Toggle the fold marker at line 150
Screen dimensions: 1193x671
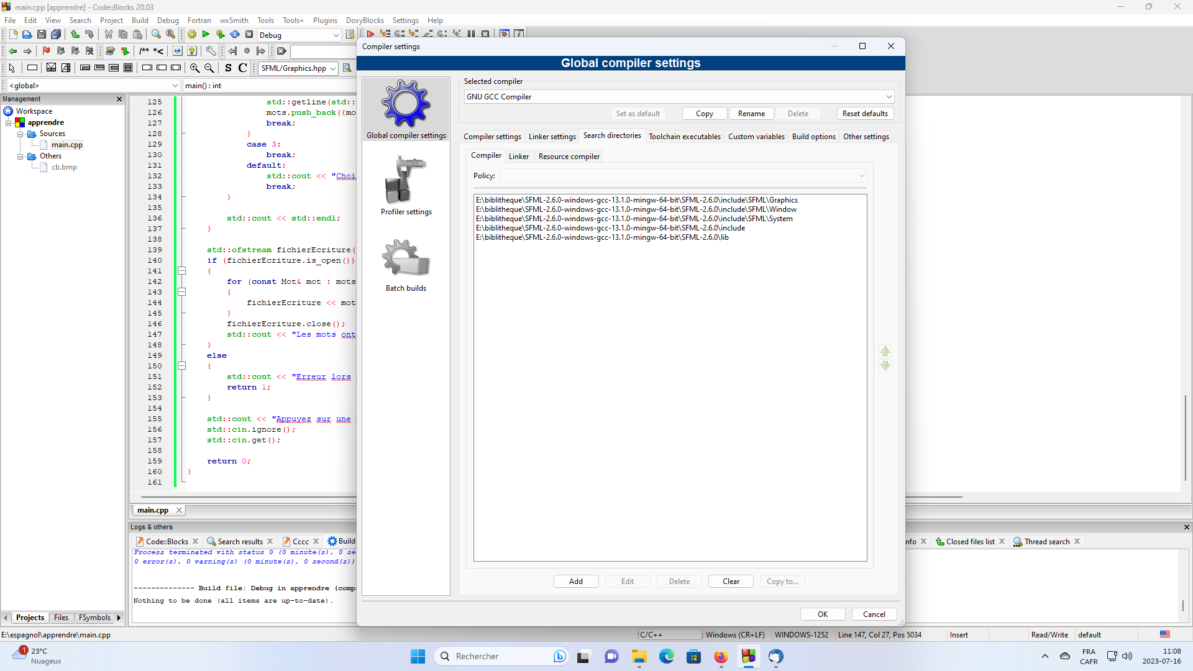coord(182,366)
